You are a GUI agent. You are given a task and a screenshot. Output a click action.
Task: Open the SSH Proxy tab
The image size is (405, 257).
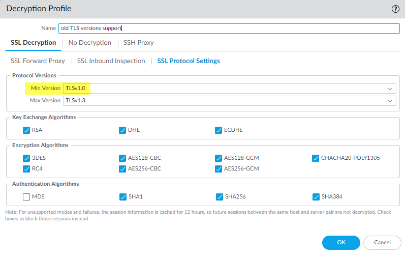(x=138, y=43)
